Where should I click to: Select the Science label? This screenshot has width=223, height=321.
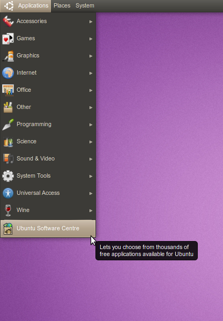tap(27, 142)
